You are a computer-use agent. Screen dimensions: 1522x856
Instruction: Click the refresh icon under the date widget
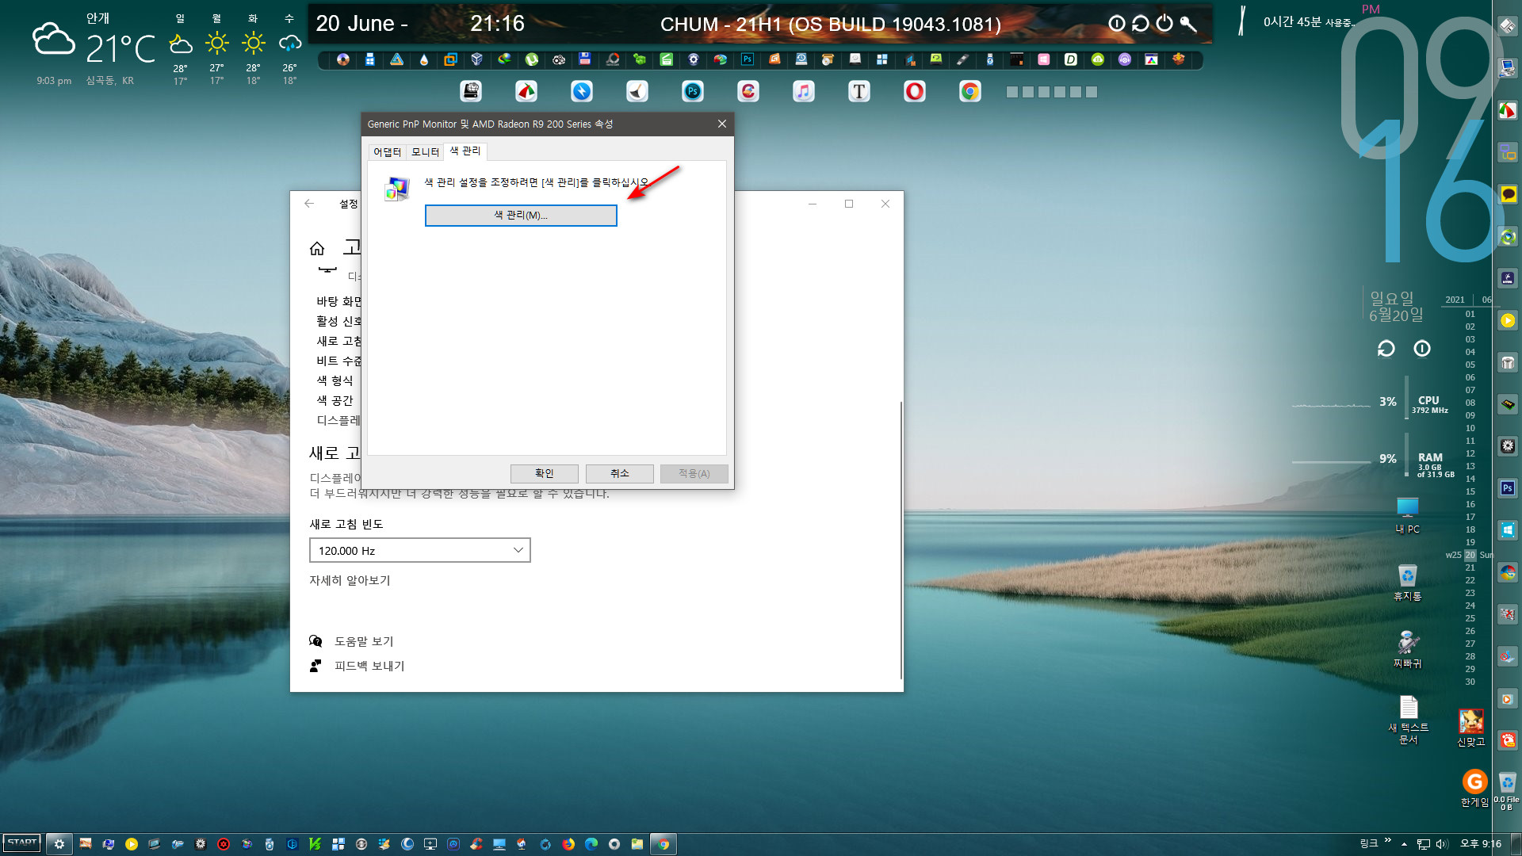pos(1386,349)
